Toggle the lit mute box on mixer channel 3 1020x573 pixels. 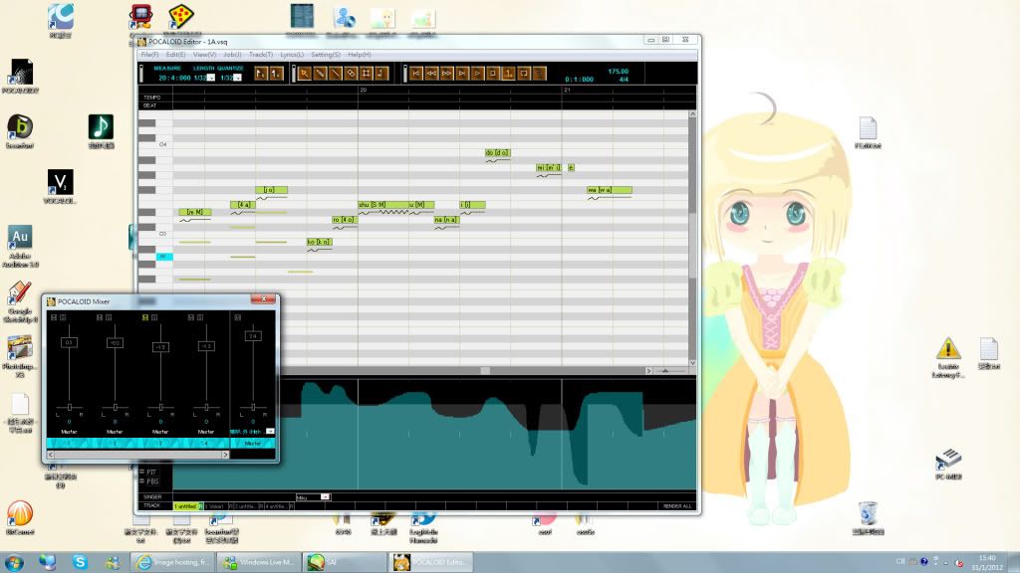[x=145, y=317]
